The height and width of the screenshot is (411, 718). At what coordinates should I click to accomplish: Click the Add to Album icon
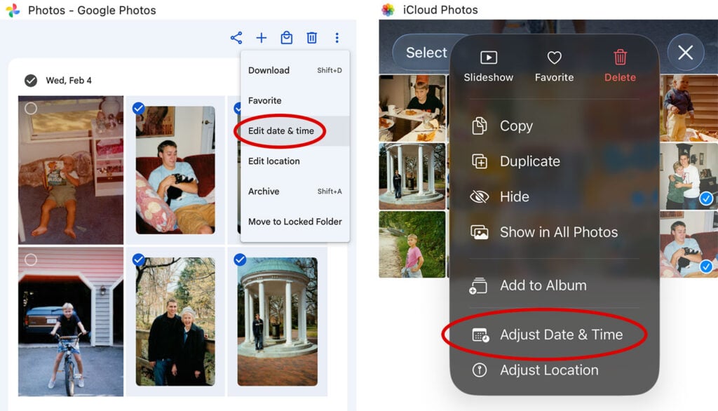pos(478,286)
